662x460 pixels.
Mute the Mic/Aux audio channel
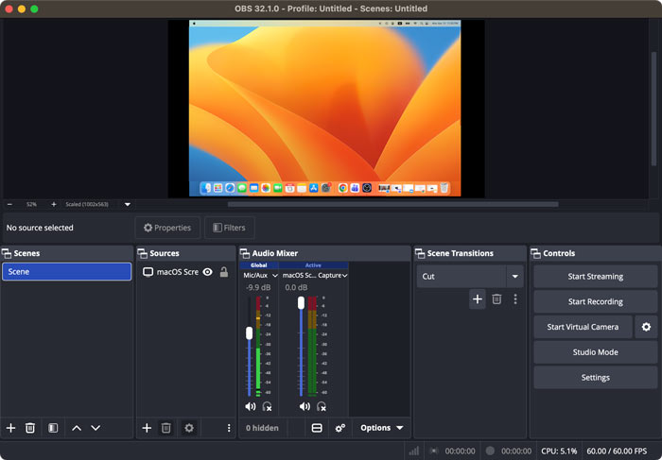(251, 406)
